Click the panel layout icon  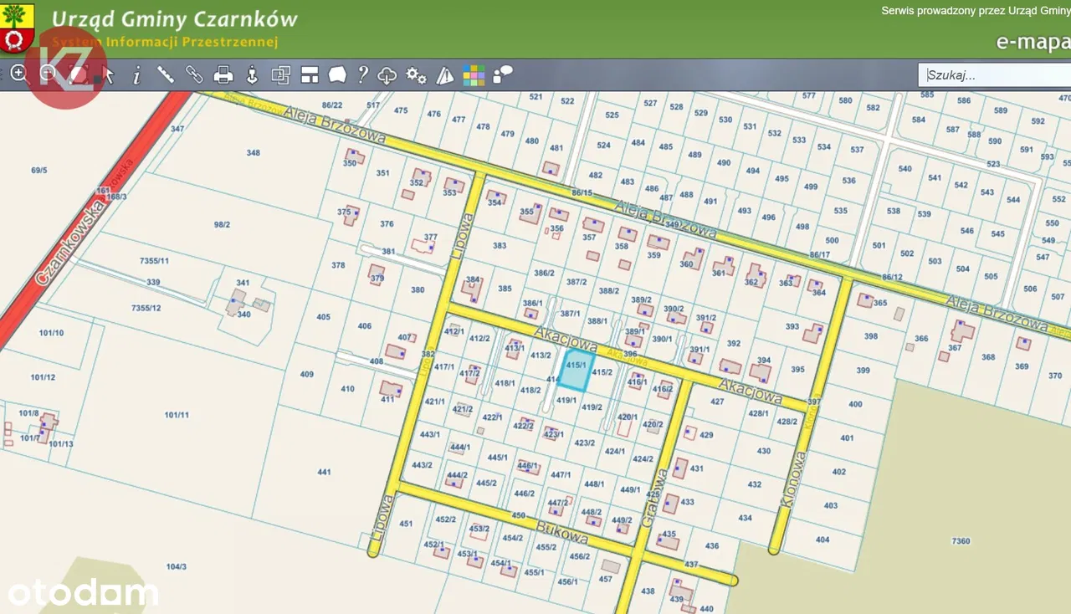310,75
